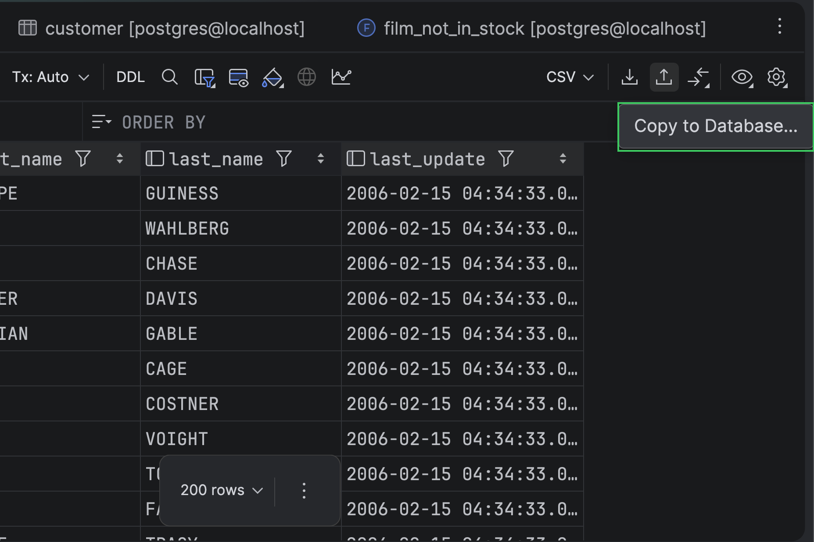Open the 200 rows page size dropdown
814x542 pixels.
[x=222, y=490]
